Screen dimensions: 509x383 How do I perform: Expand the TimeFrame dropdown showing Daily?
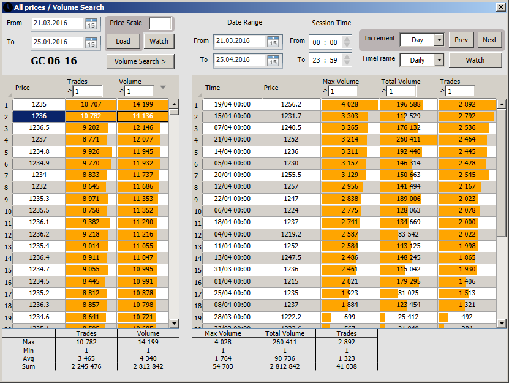tap(439, 60)
